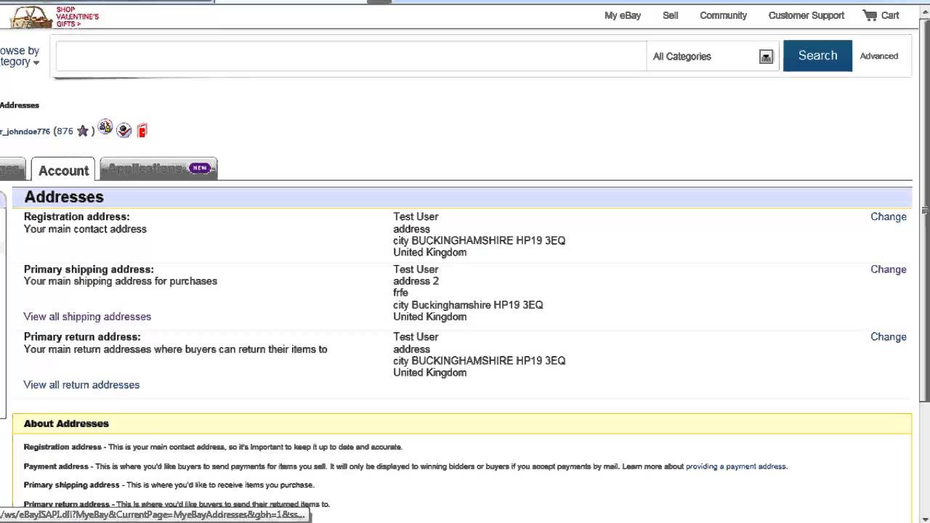Click the Registration address label
Image resolution: width=930 pixels, height=523 pixels.
point(76,216)
